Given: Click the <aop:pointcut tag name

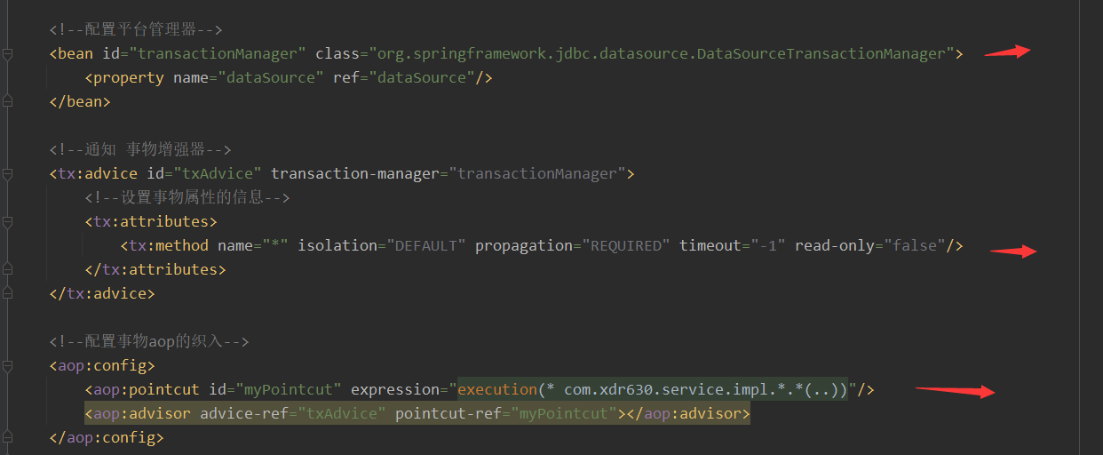Looking at the screenshot, I should pos(142,390).
